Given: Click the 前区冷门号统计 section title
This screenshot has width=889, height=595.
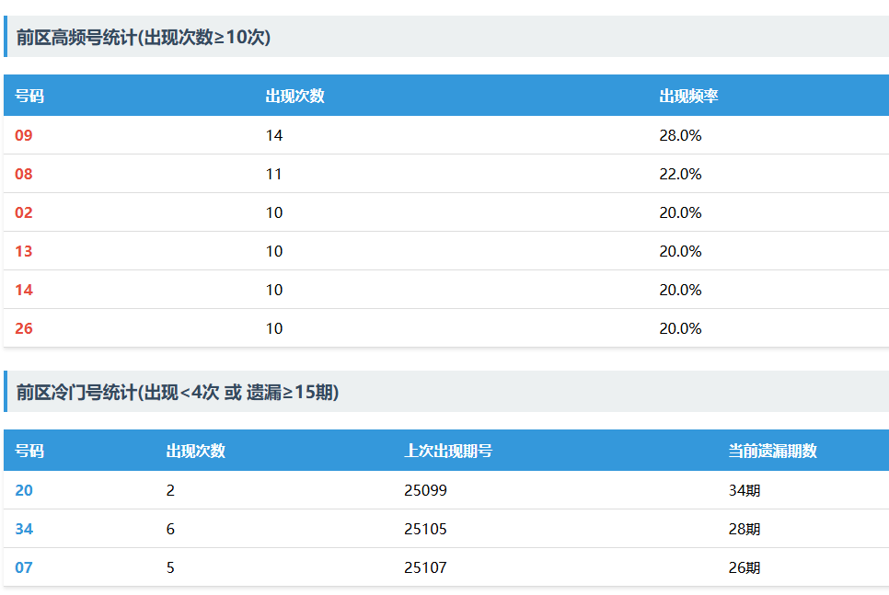Looking at the screenshot, I should 178,392.
